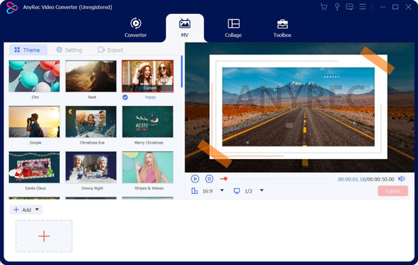Choose the Chic theme thumbnail
This screenshot has height=265, width=418.
(x=34, y=76)
